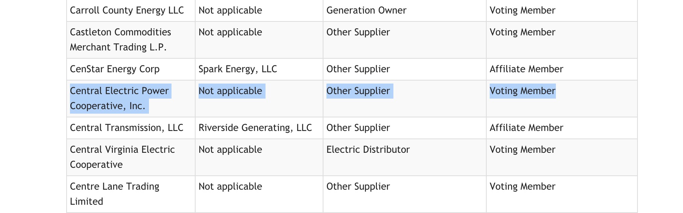Click Generation Owner in Carroll County row
683x213 pixels.
click(366, 11)
